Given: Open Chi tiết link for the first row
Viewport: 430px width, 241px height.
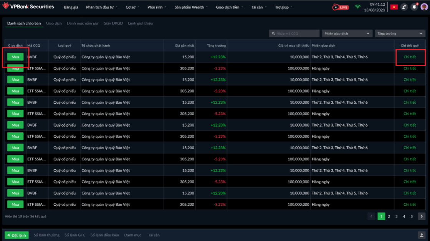Looking at the screenshot, I should tap(410, 57).
